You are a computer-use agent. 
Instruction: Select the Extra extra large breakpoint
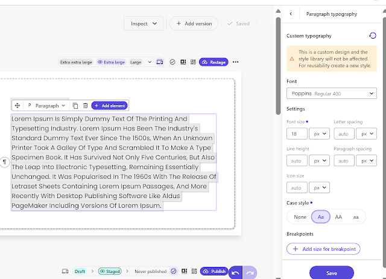[76, 62]
